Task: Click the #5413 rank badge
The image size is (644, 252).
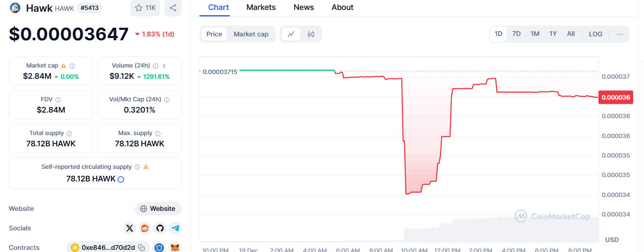Action: tap(90, 8)
